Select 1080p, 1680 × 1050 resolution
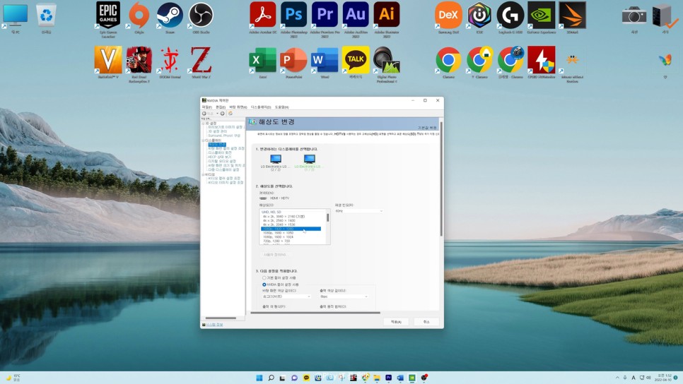Viewport: 683px width, 384px height. click(279, 233)
